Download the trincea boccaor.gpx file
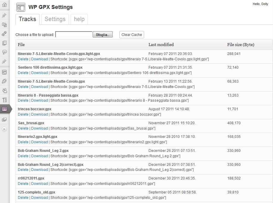Viewport: 273px width, 203px height. point(40,114)
